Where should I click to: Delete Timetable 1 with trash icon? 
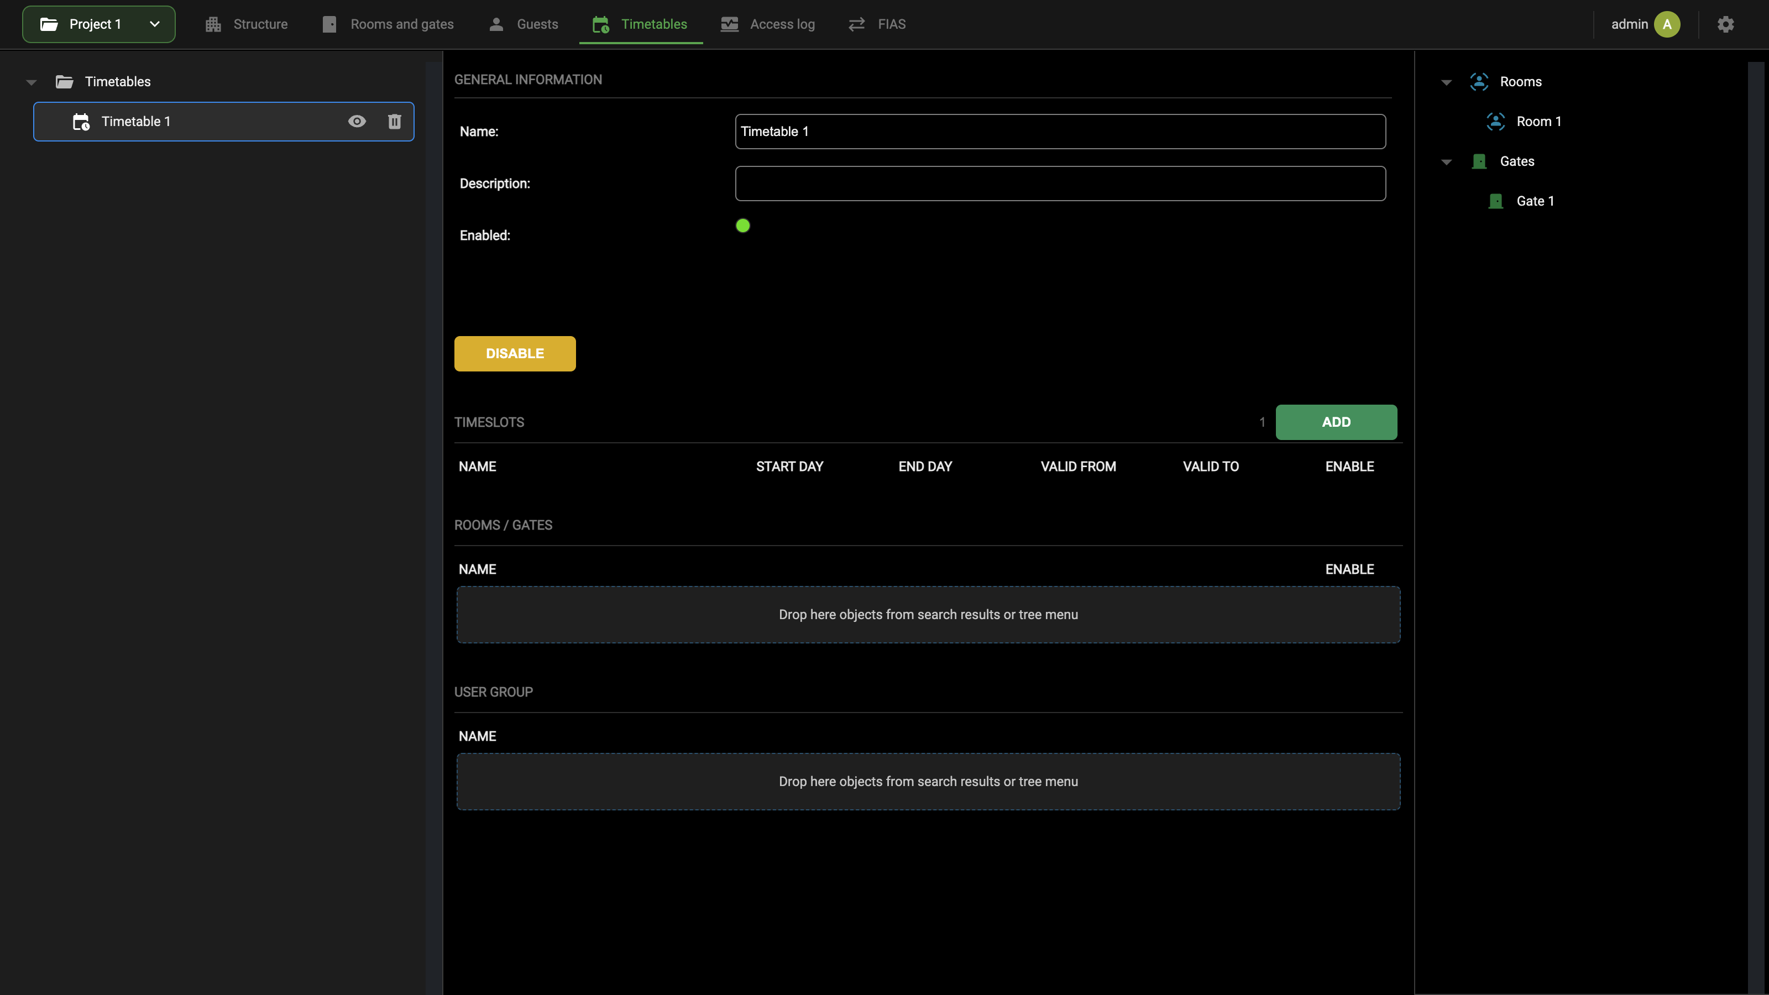tap(394, 122)
